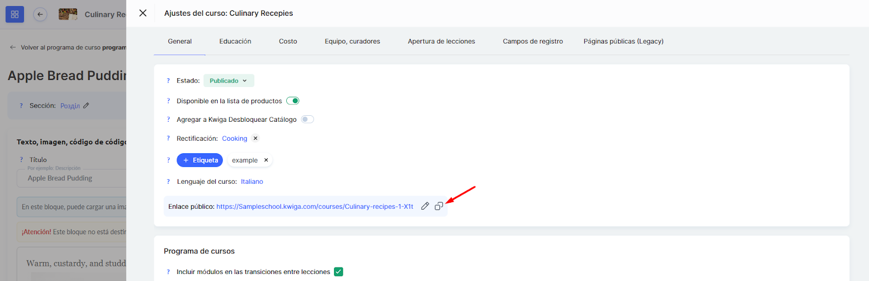Open the Publicado status dropdown

(228, 81)
